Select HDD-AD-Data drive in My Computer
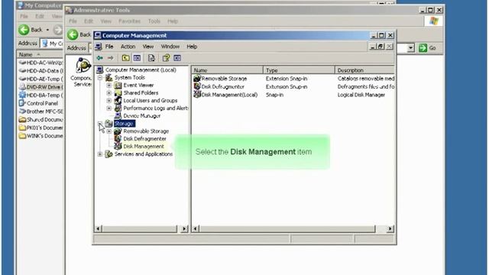The height and width of the screenshot is (275, 489). [41, 71]
